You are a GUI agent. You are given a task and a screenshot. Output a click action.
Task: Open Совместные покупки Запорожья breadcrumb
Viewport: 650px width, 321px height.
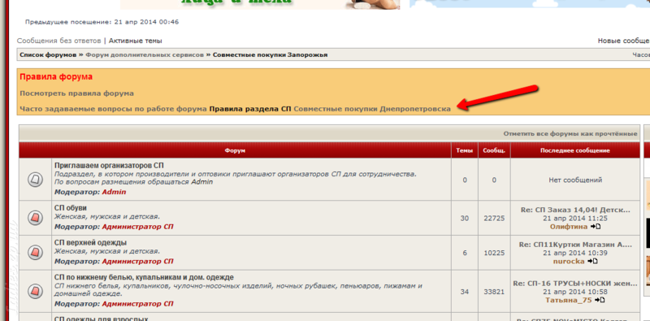[270, 54]
